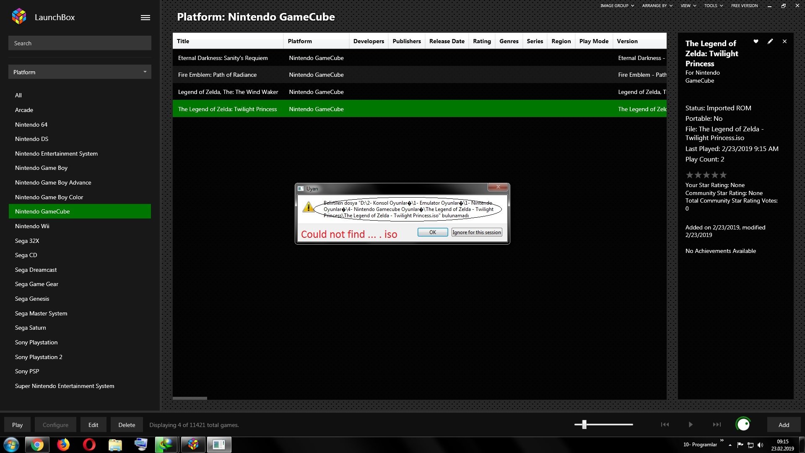Click the Add button
The width and height of the screenshot is (805, 453).
tap(784, 425)
